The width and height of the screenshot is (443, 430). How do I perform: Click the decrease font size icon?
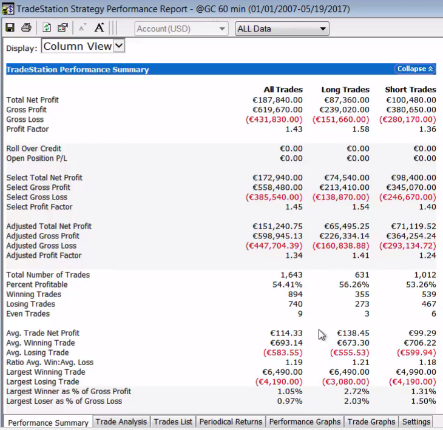(82, 28)
